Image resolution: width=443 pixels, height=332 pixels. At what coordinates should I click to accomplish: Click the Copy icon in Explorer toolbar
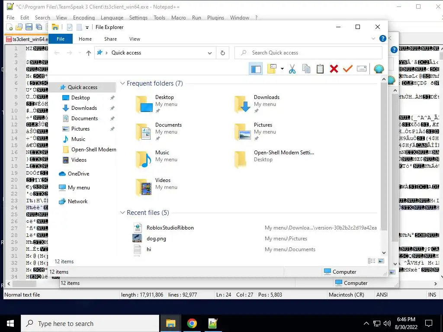[306, 69]
